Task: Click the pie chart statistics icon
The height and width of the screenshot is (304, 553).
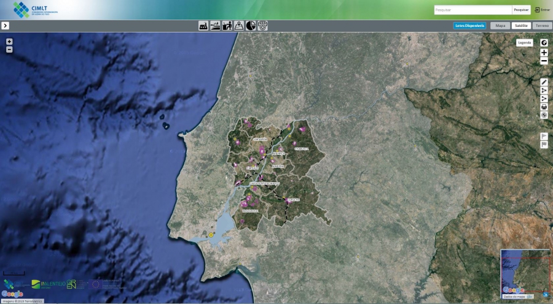Action: (x=251, y=26)
